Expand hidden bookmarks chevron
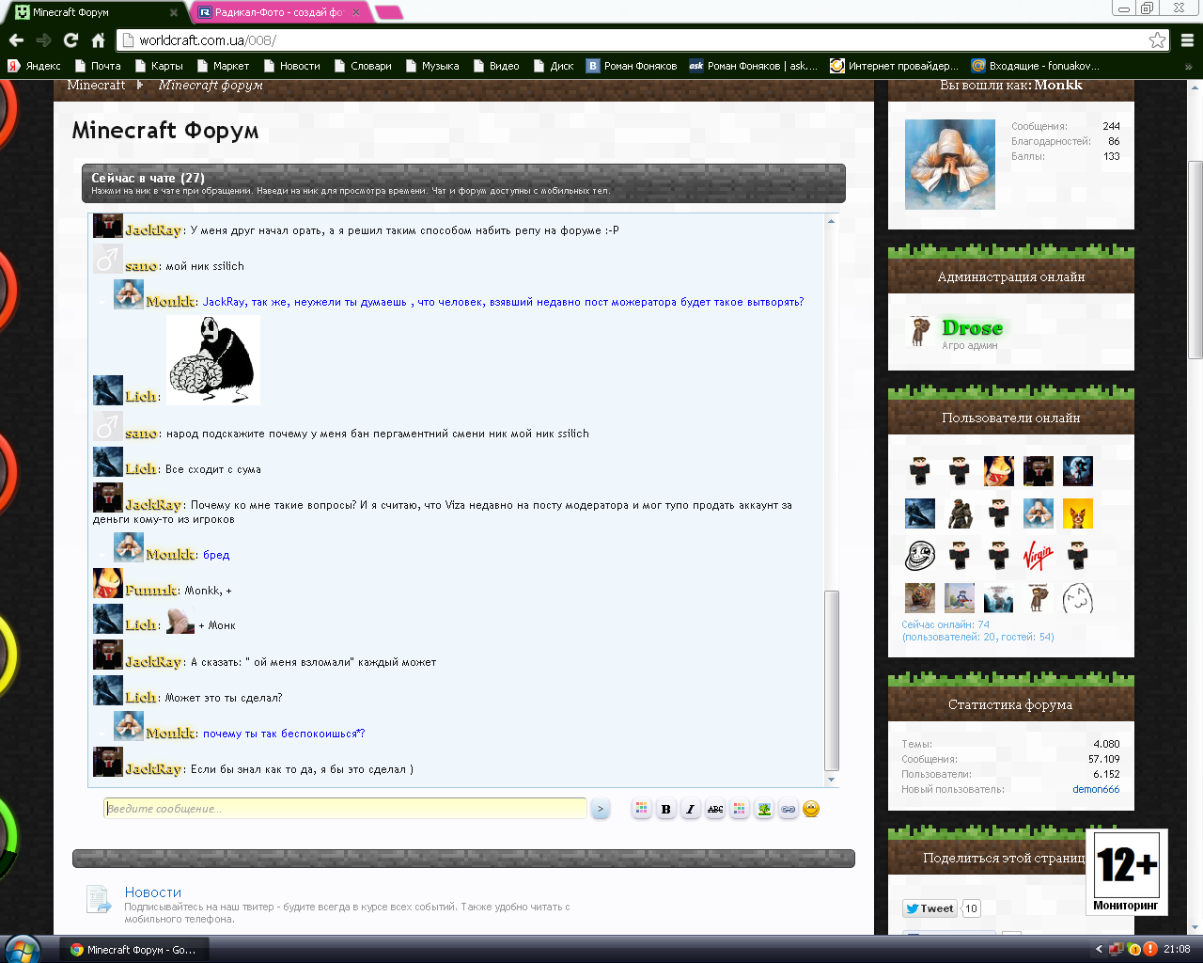 pyautogui.click(x=1188, y=67)
